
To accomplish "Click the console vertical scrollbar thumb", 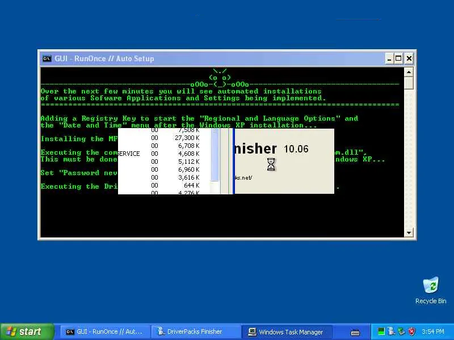I will coord(409,83).
